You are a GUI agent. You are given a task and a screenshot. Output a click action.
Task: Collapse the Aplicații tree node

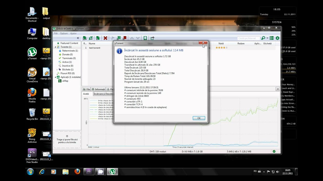tap(56, 77)
